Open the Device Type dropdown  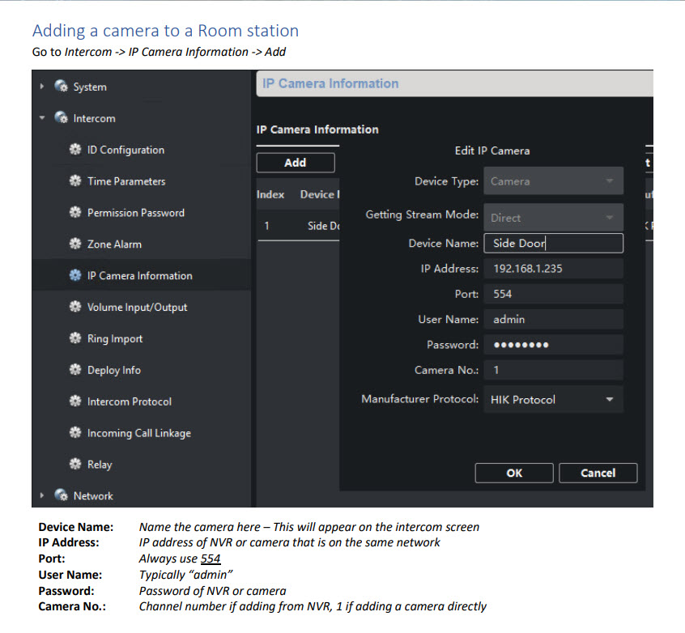[553, 181]
